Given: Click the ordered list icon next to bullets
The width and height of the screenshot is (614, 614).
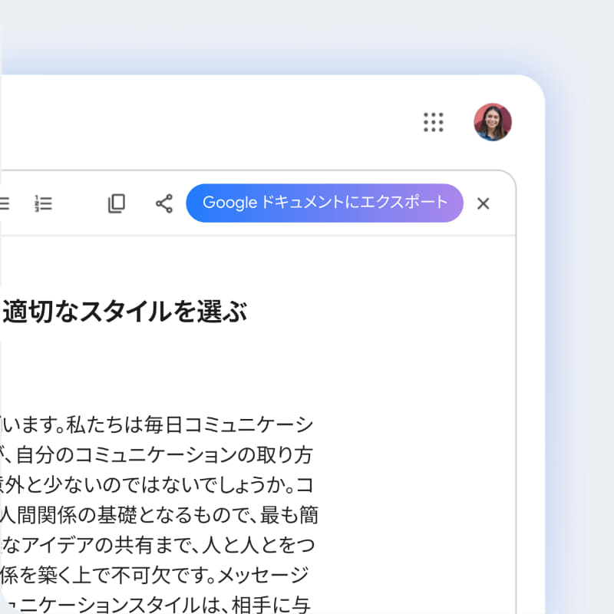Looking at the screenshot, I should 44,203.
